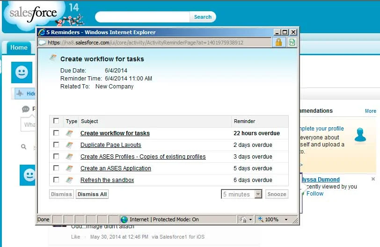The width and height of the screenshot is (380, 247).
Task: Open the privacy icon dropdown arrow in status bar
Action: [250, 220]
